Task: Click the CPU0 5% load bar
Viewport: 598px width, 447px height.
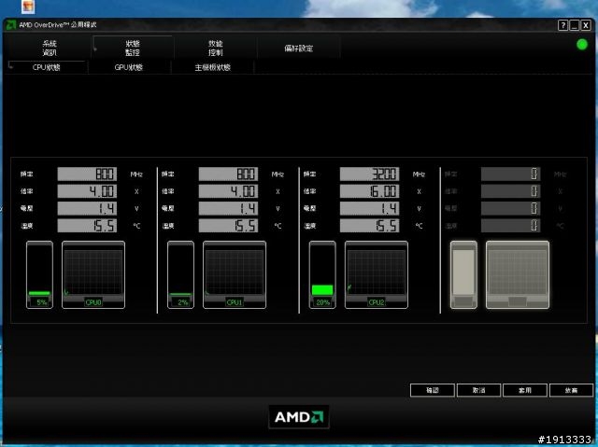Action: coord(39,274)
